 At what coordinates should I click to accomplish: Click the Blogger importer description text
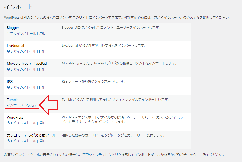111,28
